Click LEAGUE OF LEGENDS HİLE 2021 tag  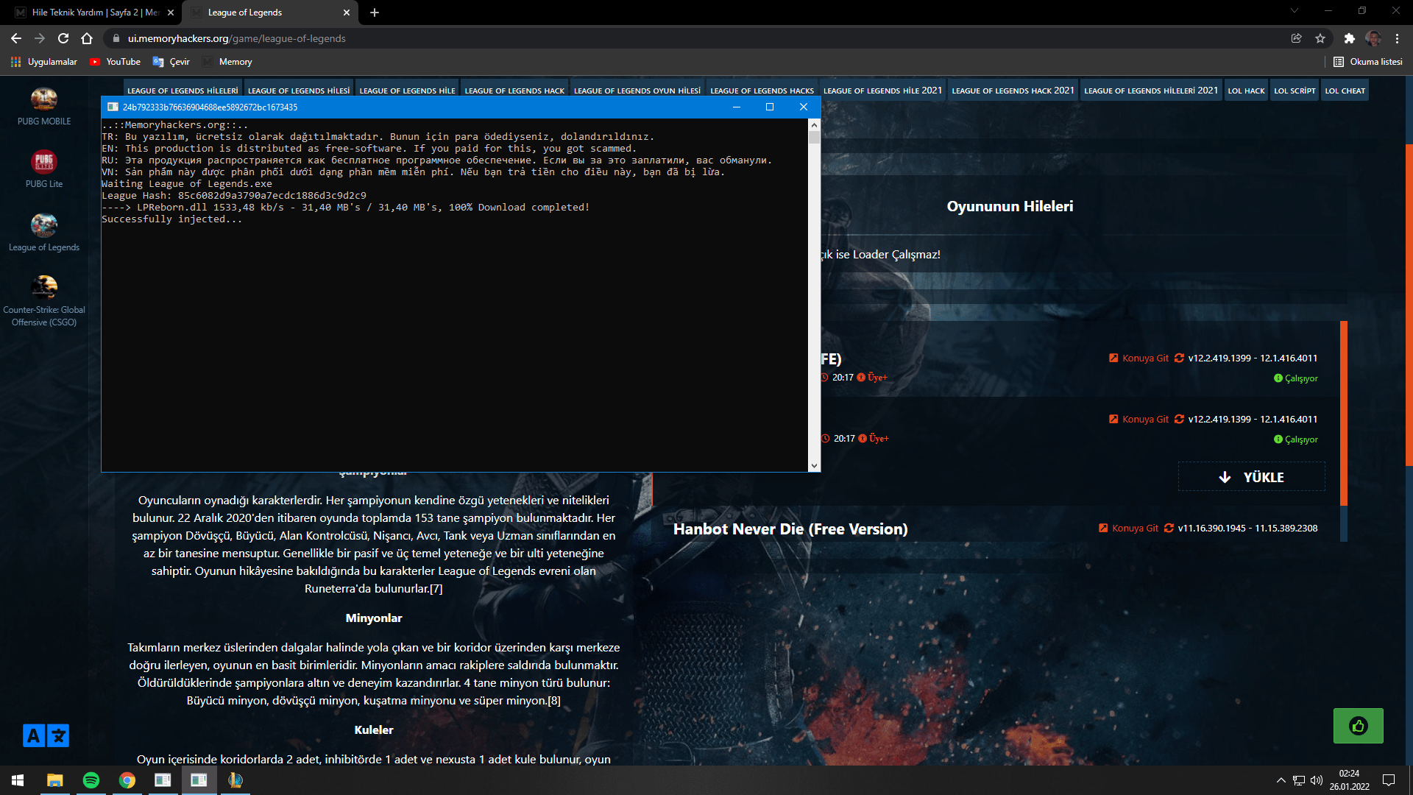click(883, 91)
